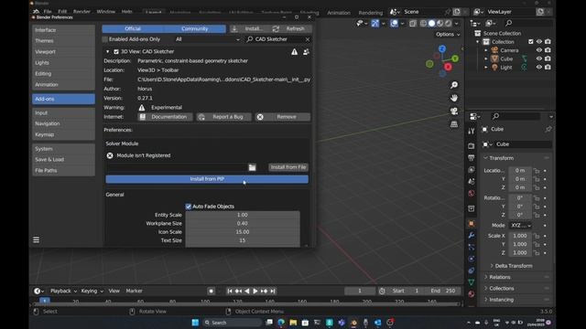Disable Cube in renders camera icon
586x329 pixels.
548,58
